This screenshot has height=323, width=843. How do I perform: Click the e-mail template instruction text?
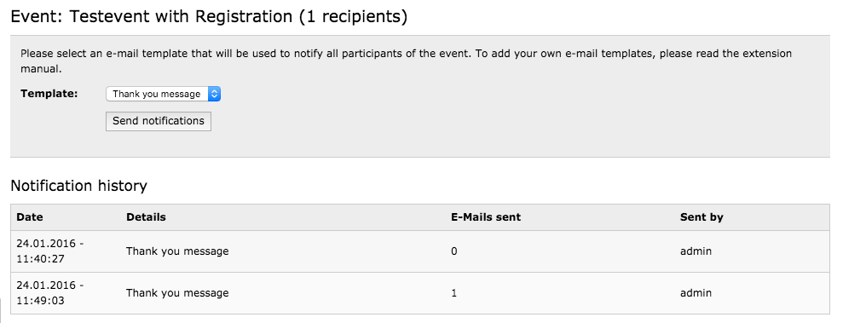(406, 61)
